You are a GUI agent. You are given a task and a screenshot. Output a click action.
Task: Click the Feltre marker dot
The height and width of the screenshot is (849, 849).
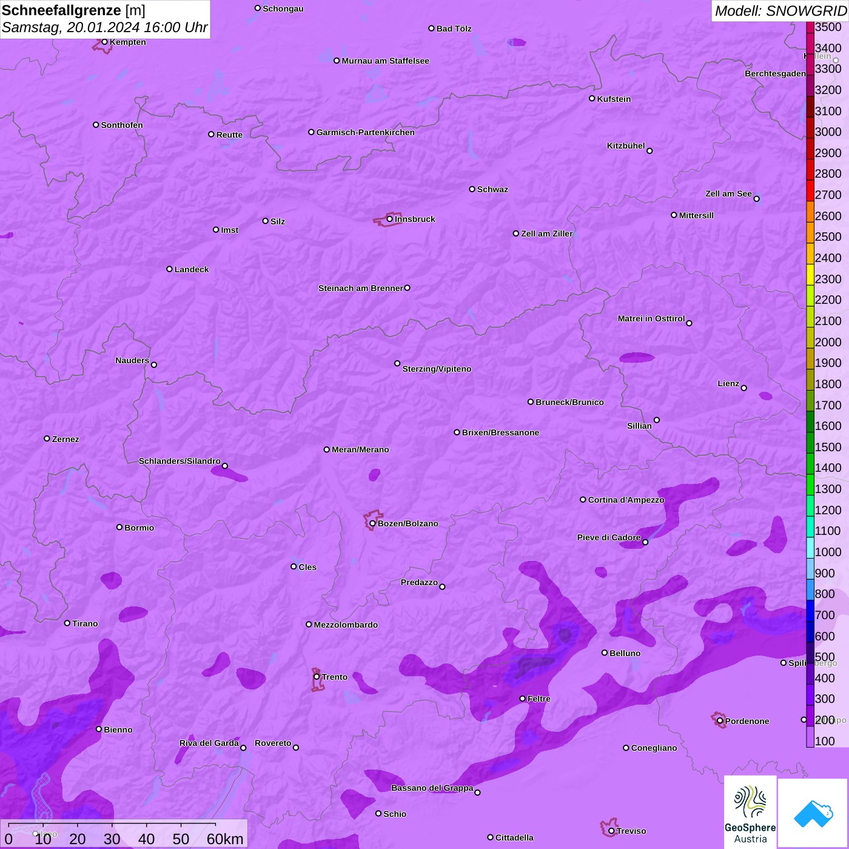pos(522,699)
